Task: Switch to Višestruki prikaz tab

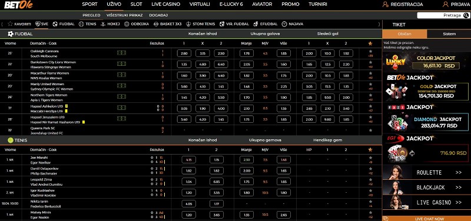Action: pyautogui.click(x=124, y=15)
